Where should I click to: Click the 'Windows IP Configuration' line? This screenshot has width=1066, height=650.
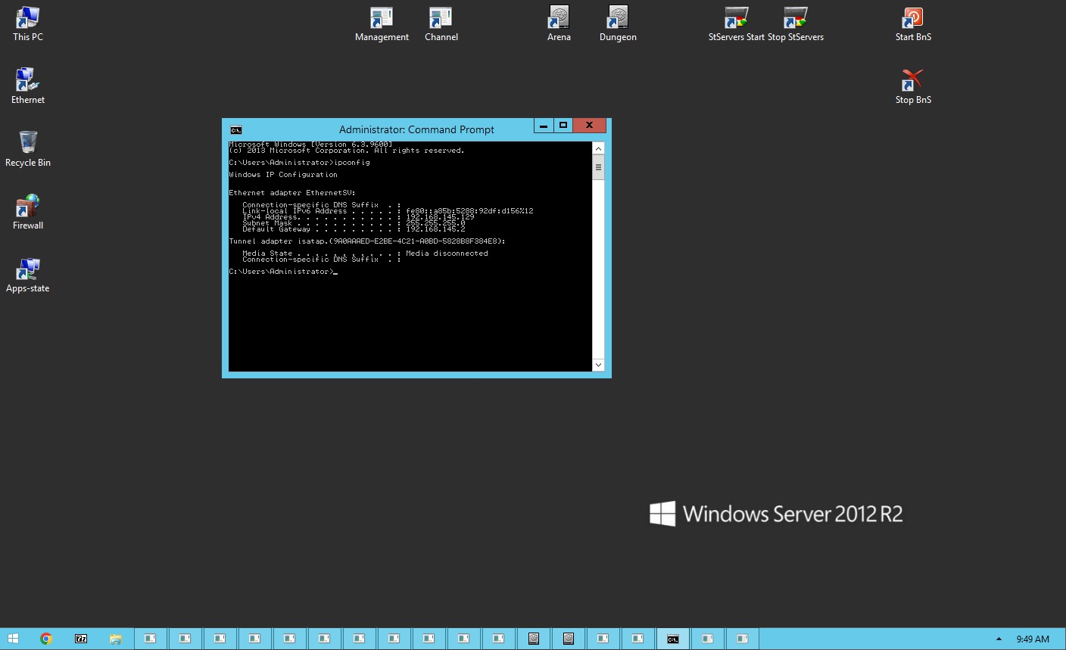point(283,175)
